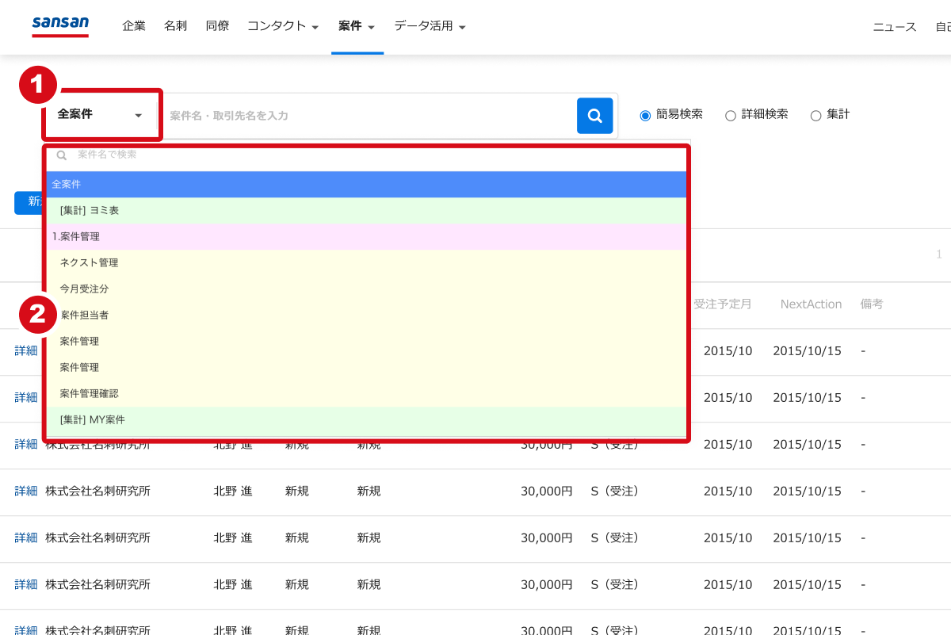Navigate to 同僚 in the top bar

coord(217,25)
